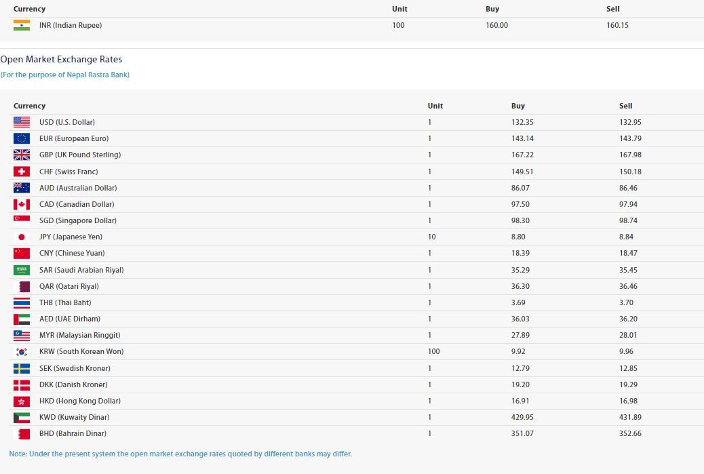The image size is (704, 474).
Task: Click the Saudi Arabian flag icon for SAR
Action: (22, 270)
